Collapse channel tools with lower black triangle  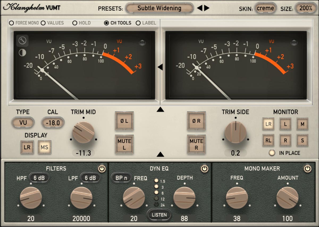(160, 154)
